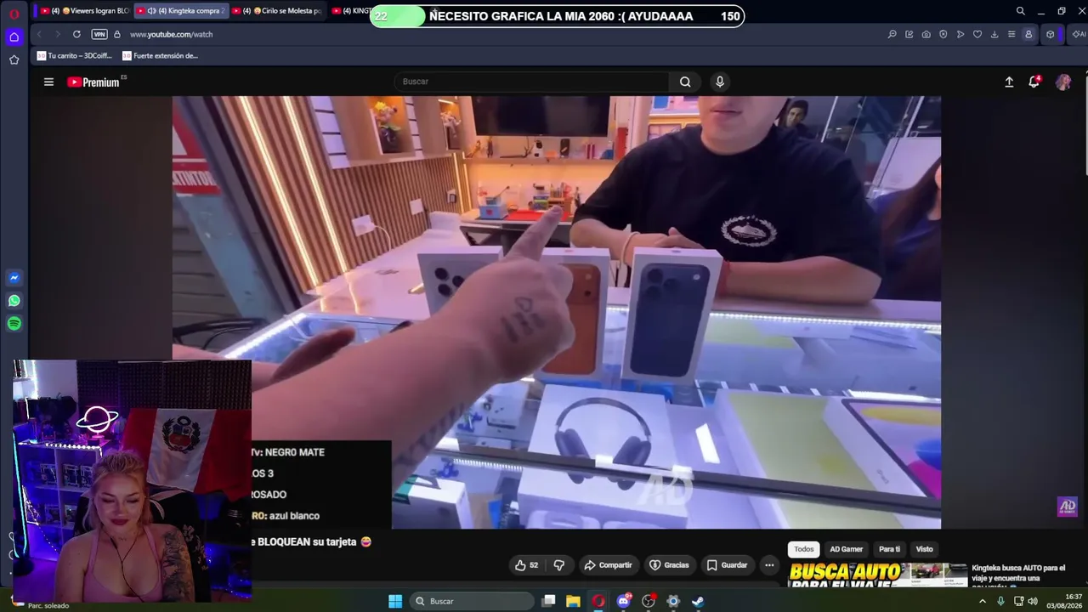1088x612 pixels.
Task: Open the YouTube account avatar menu
Action: click(1063, 82)
